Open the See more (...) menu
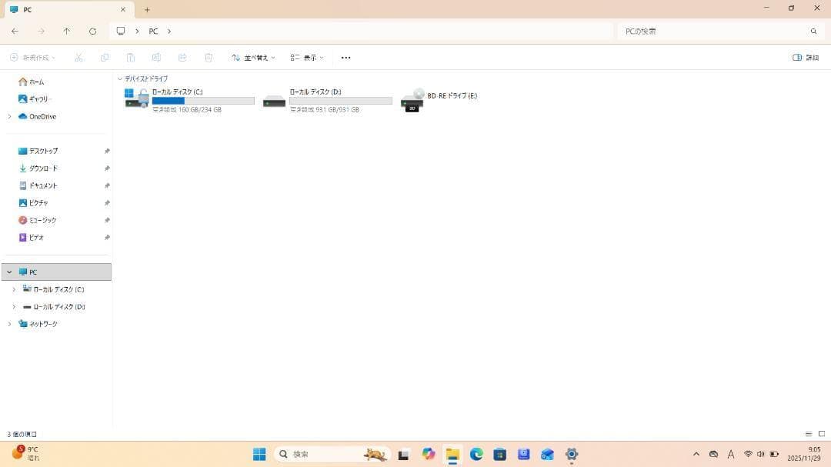The width and height of the screenshot is (831, 467). pos(345,57)
